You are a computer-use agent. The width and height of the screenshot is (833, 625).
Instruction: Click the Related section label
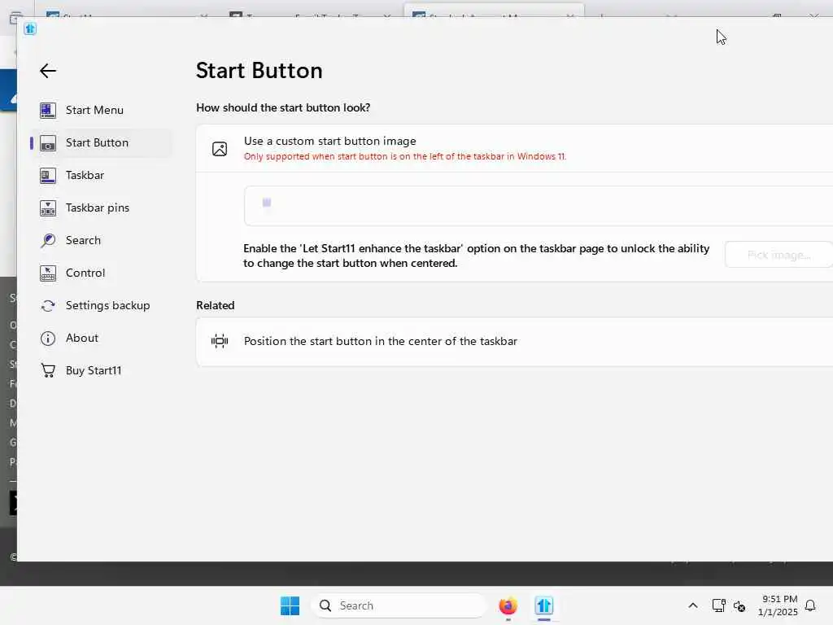[215, 306]
